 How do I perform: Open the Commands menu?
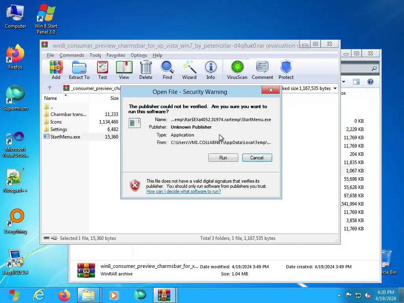[72, 55]
